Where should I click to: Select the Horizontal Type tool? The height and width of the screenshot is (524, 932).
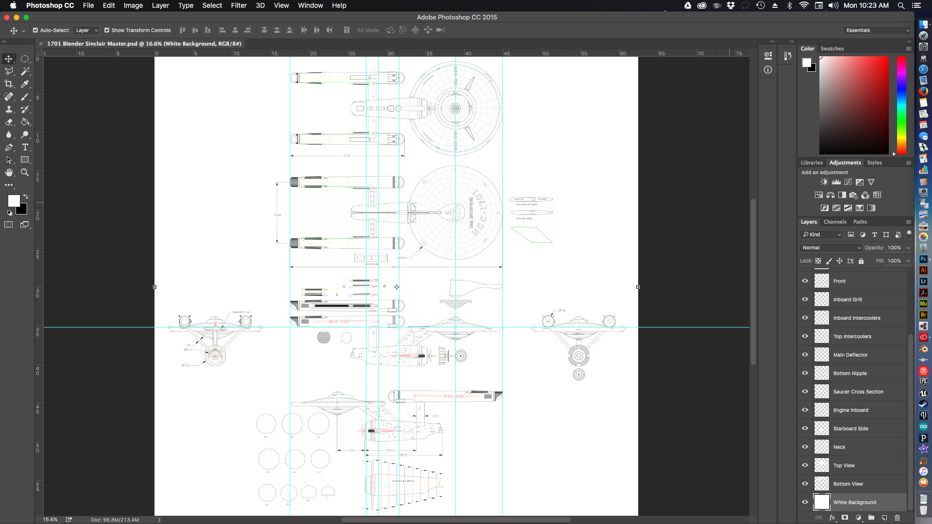25,147
